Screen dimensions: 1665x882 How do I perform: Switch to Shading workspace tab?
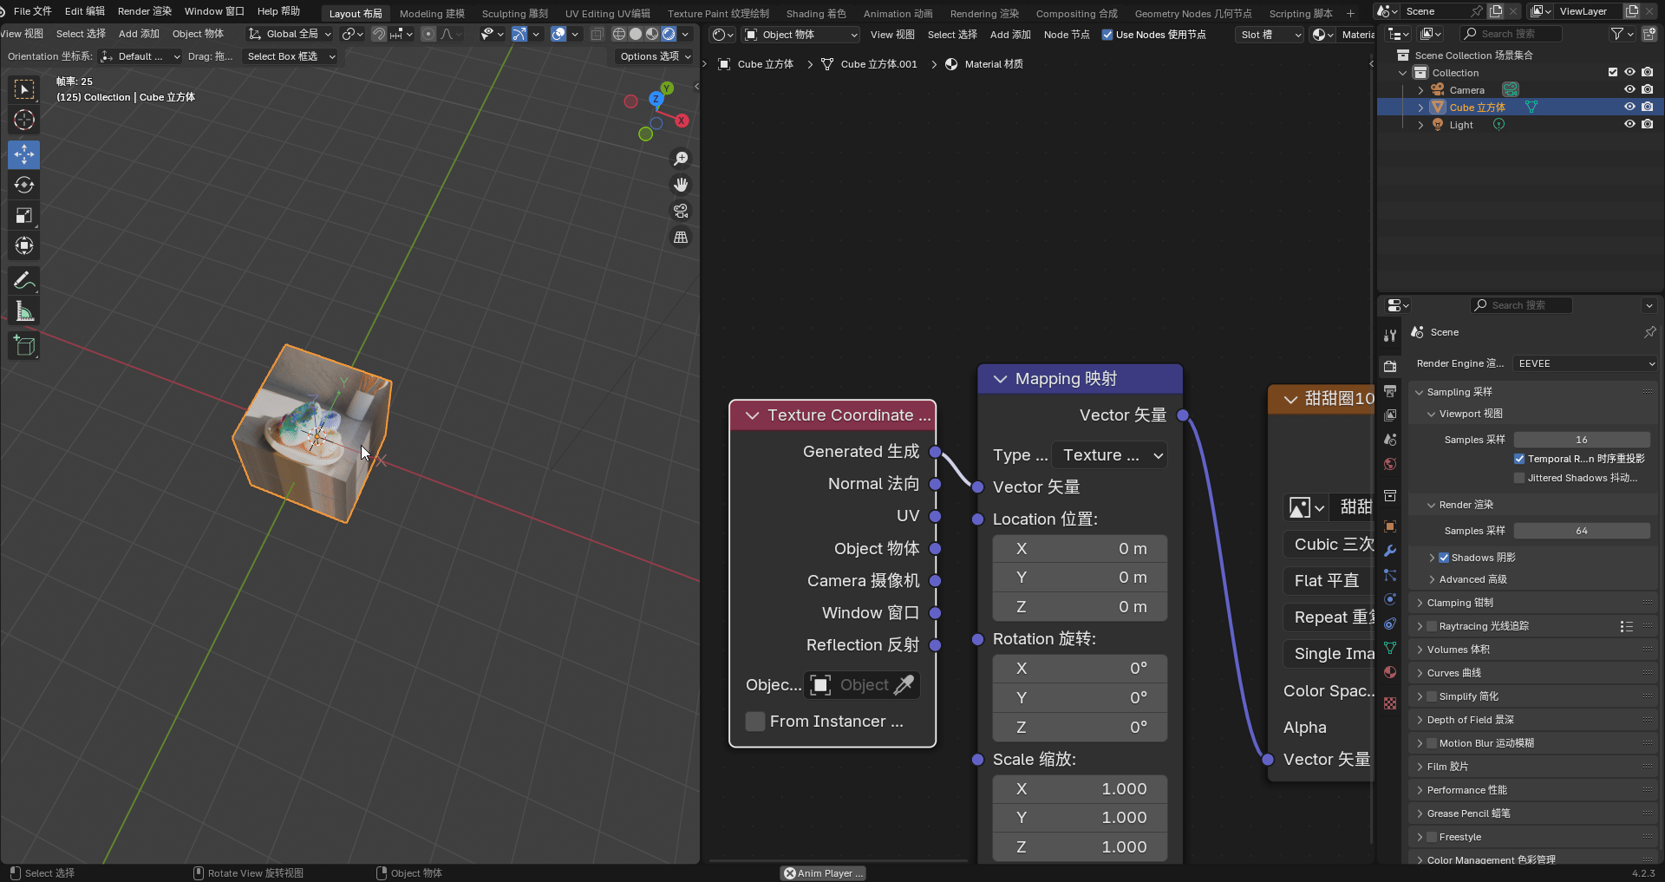pos(816,14)
